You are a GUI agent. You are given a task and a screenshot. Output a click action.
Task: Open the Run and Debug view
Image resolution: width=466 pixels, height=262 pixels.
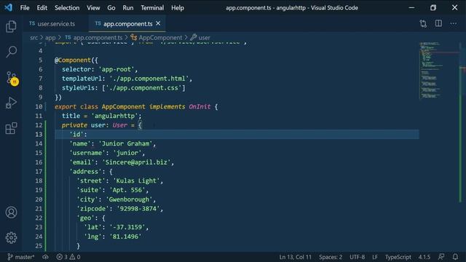[x=11, y=103]
